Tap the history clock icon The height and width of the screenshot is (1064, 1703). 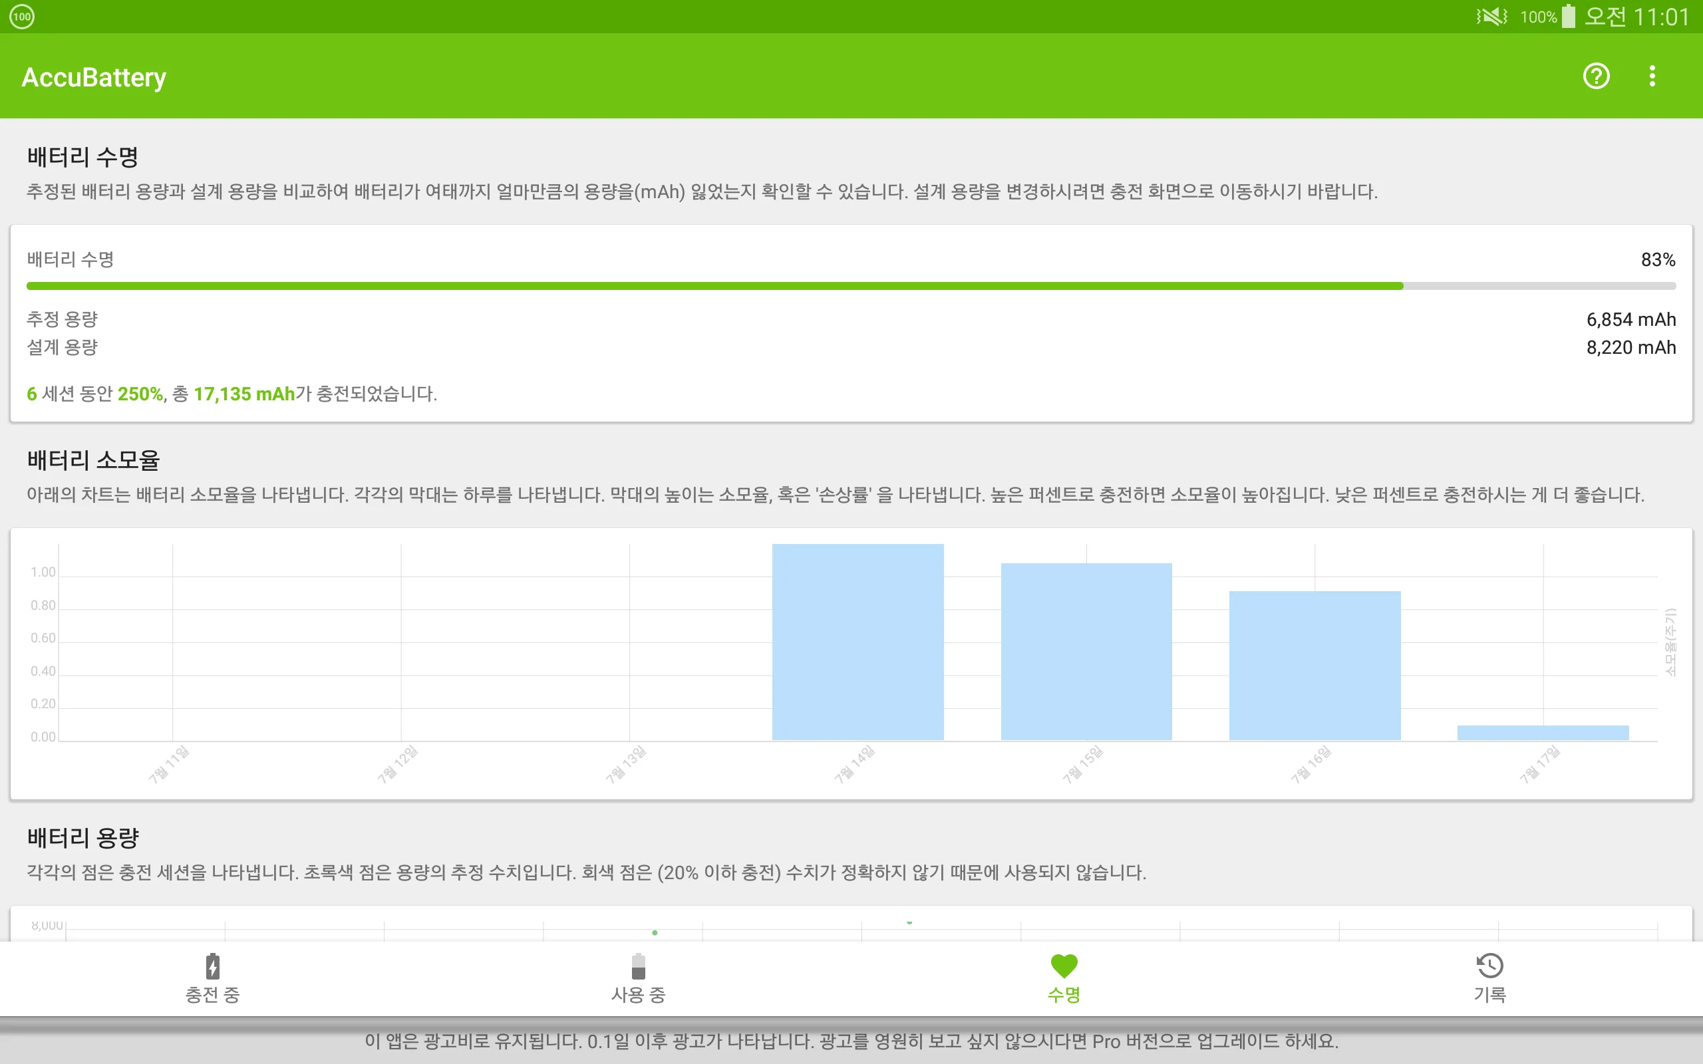pyautogui.click(x=1489, y=966)
